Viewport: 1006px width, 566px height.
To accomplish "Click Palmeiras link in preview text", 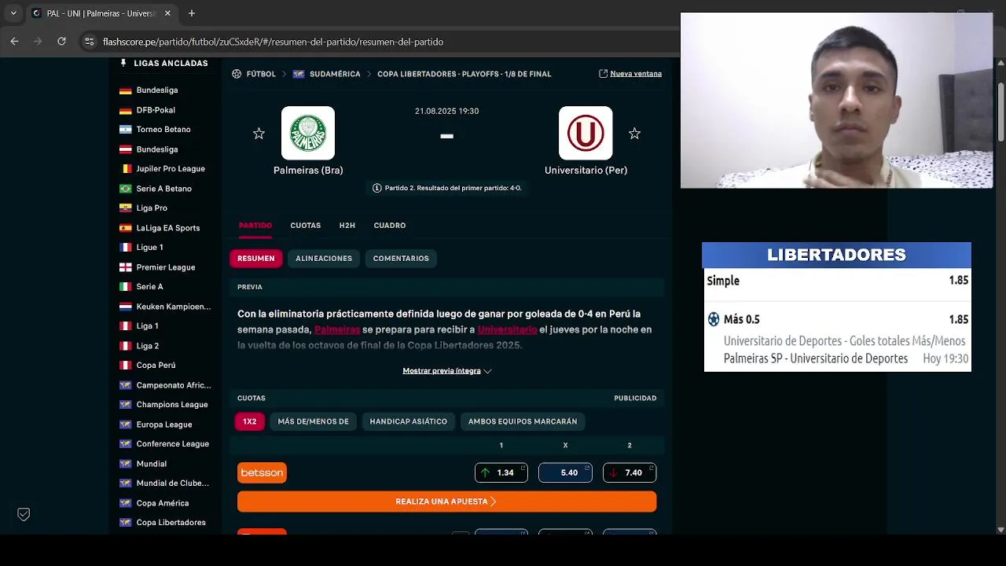I will point(337,330).
